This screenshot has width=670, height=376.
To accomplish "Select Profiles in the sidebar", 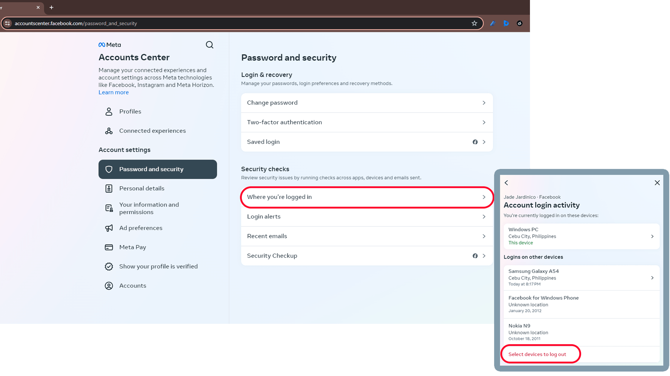I will click(x=130, y=111).
